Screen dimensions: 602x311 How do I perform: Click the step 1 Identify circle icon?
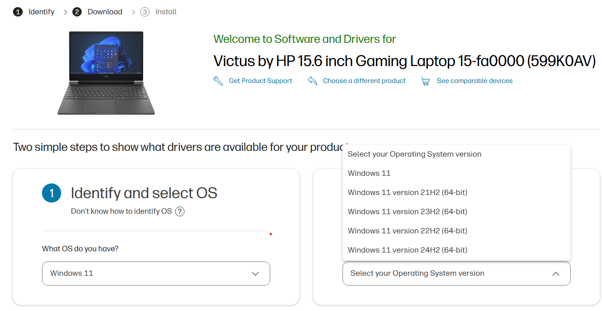point(17,12)
